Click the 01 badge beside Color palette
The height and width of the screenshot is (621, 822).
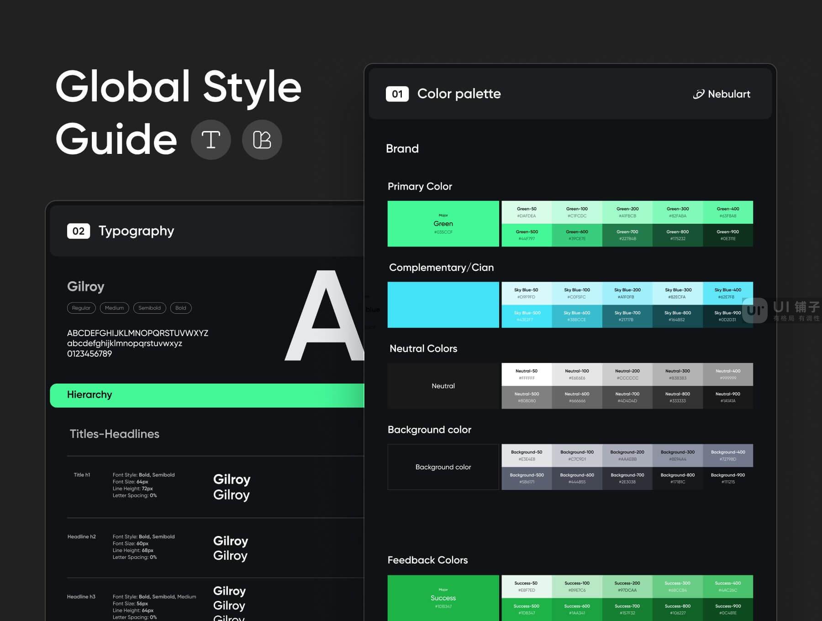pos(397,94)
